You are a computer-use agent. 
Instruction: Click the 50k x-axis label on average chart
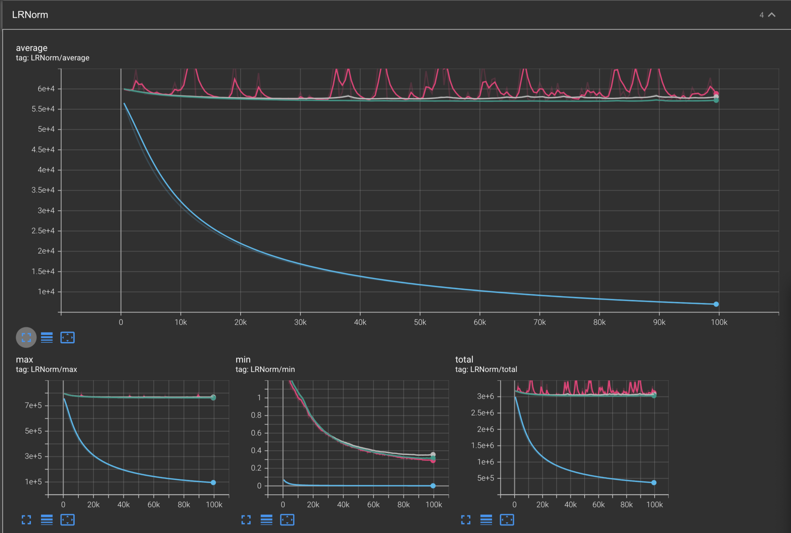420,322
